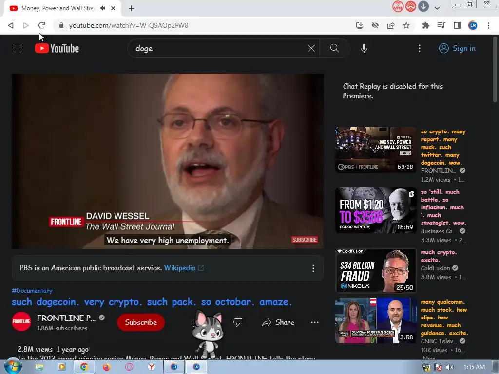Open the browser three-dot main menu
Screen dimensions: 499x374
(488, 25)
